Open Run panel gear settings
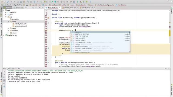This screenshot has width=173, height=97. tap(166, 68)
